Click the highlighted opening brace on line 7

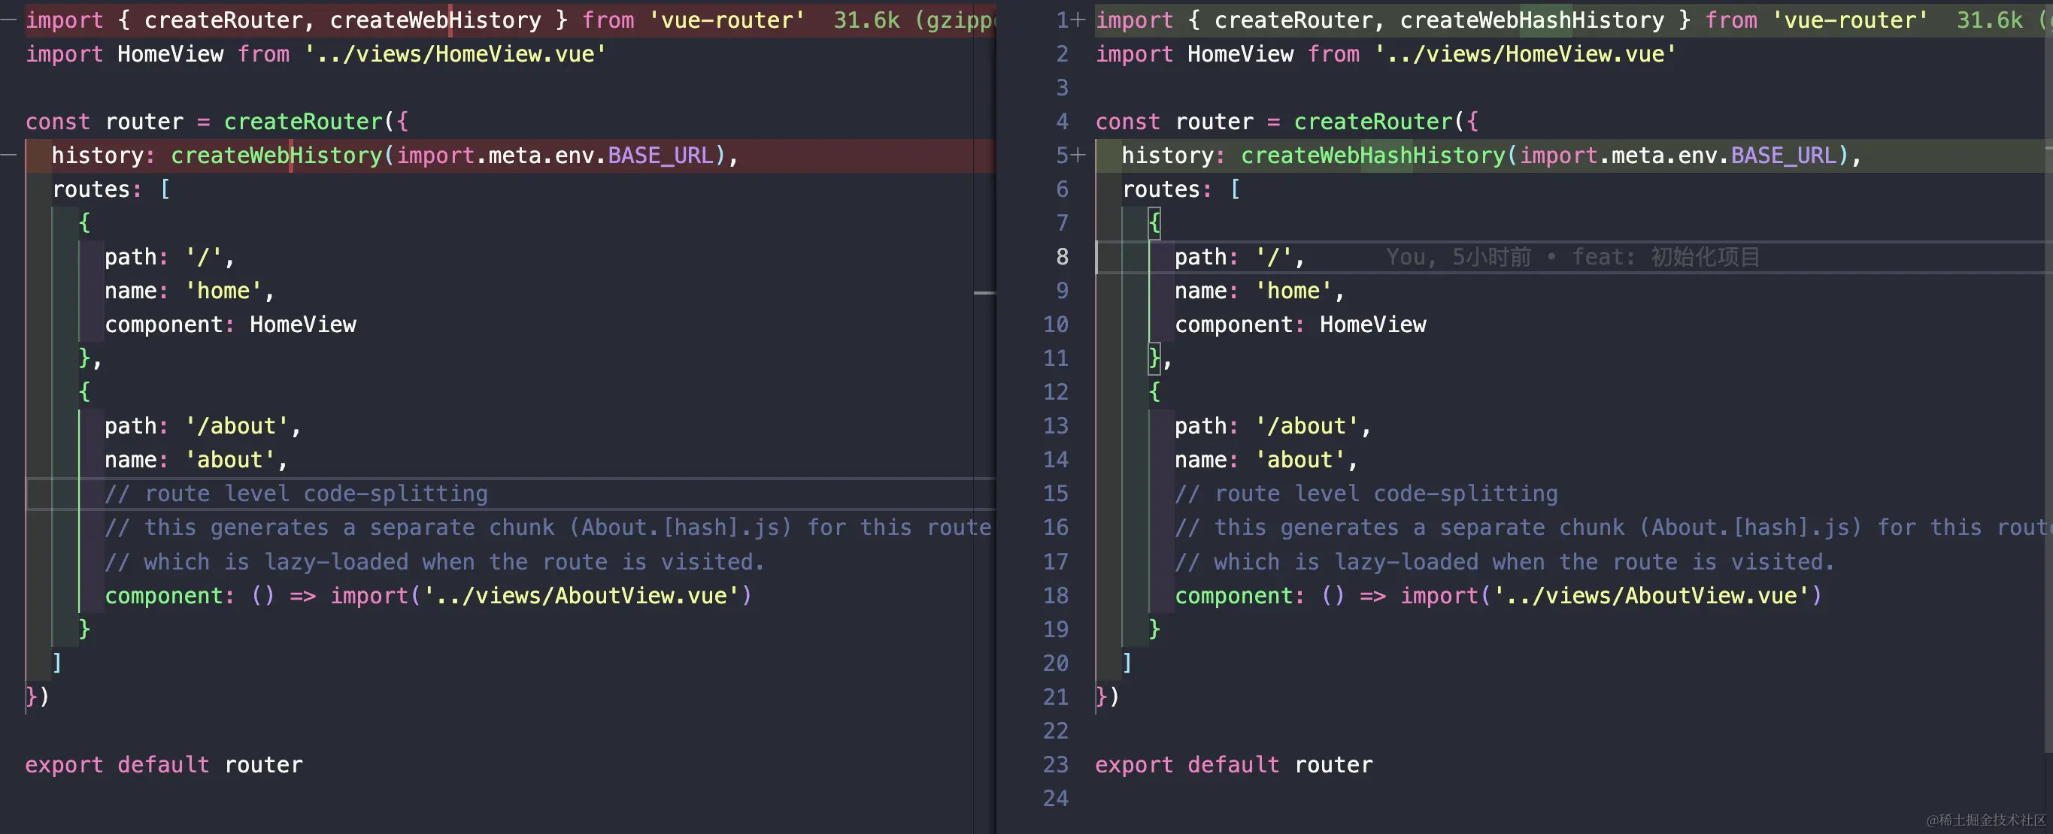click(x=1154, y=223)
